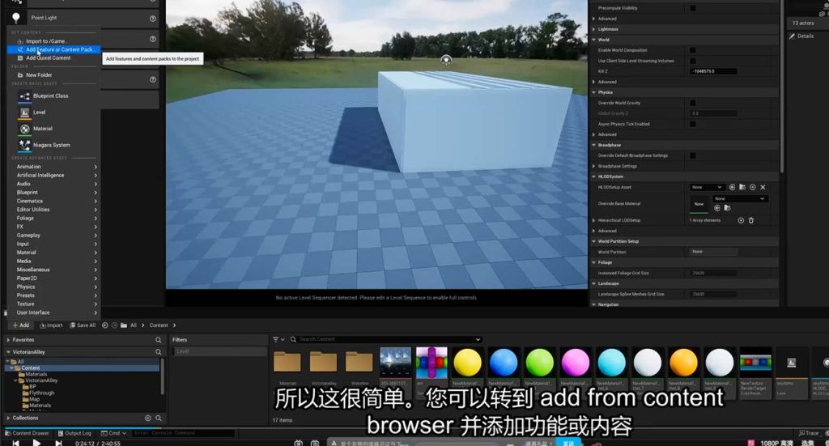The height and width of the screenshot is (446, 829).
Task: Delete the Hierarchical LODSetup array elements
Action: (751, 220)
